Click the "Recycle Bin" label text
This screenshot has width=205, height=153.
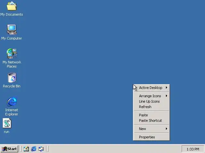click(12, 86)
